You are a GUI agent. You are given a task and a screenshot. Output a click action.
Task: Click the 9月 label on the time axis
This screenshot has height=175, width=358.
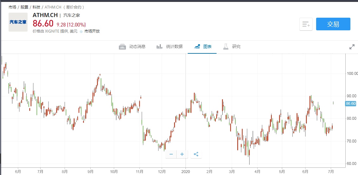click(91, 172)
